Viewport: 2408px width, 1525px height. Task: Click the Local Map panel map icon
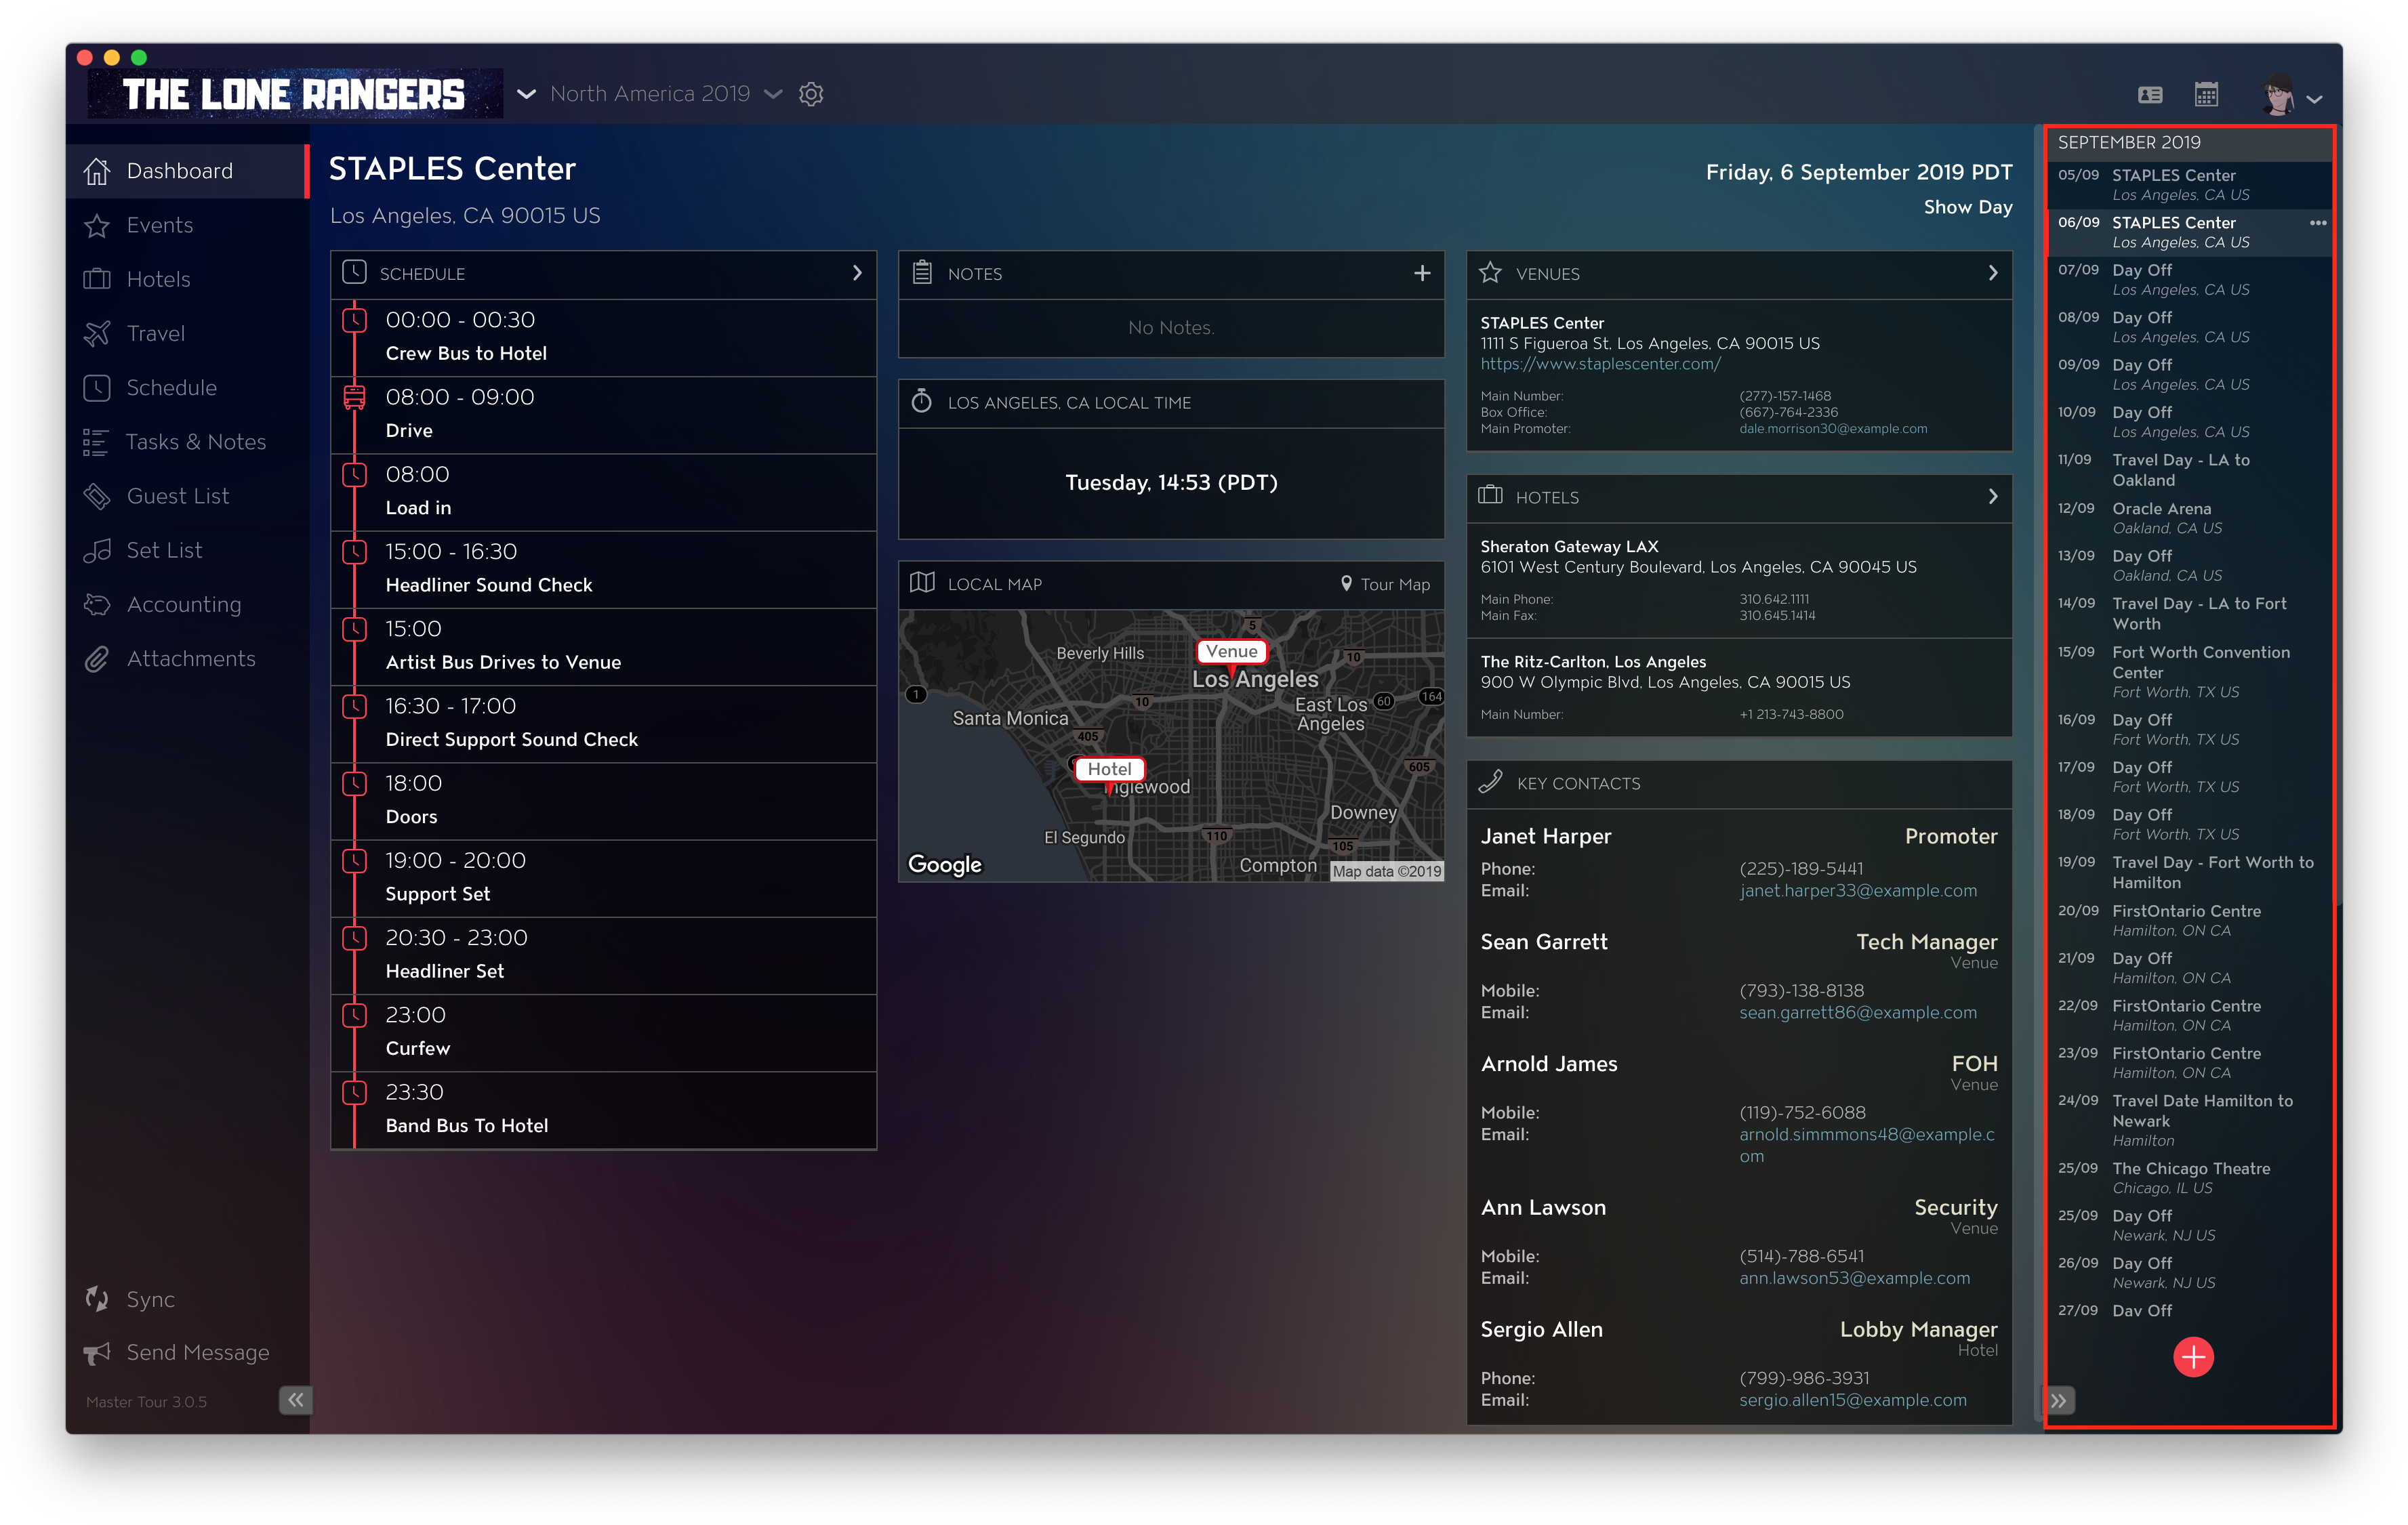[x=922, y=583]
